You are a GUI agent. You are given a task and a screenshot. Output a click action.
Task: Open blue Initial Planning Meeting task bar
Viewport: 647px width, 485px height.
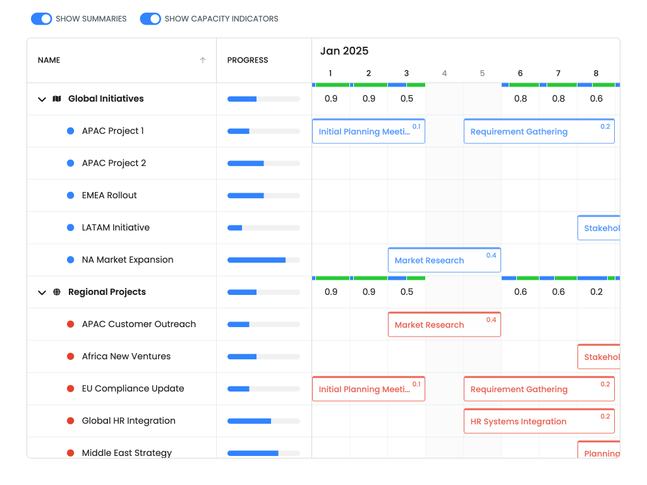(368, 131)
